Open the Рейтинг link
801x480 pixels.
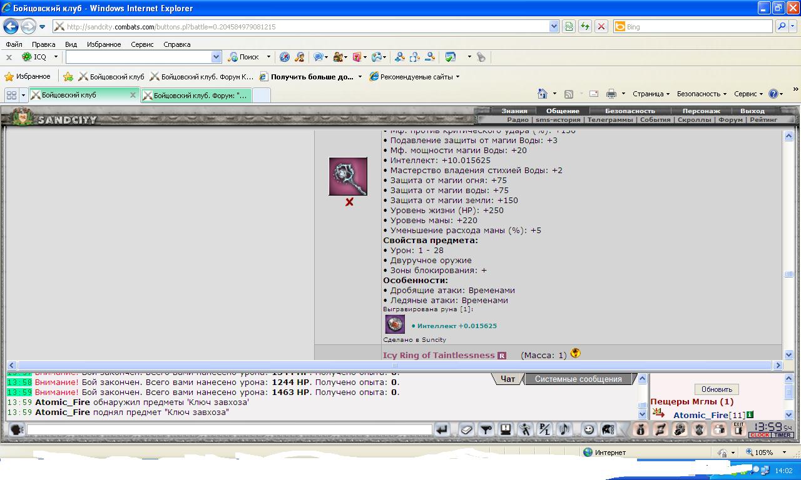click(763, 119)
